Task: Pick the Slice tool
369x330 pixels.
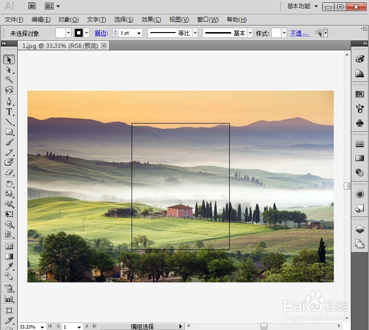Action: coord(9,320)
